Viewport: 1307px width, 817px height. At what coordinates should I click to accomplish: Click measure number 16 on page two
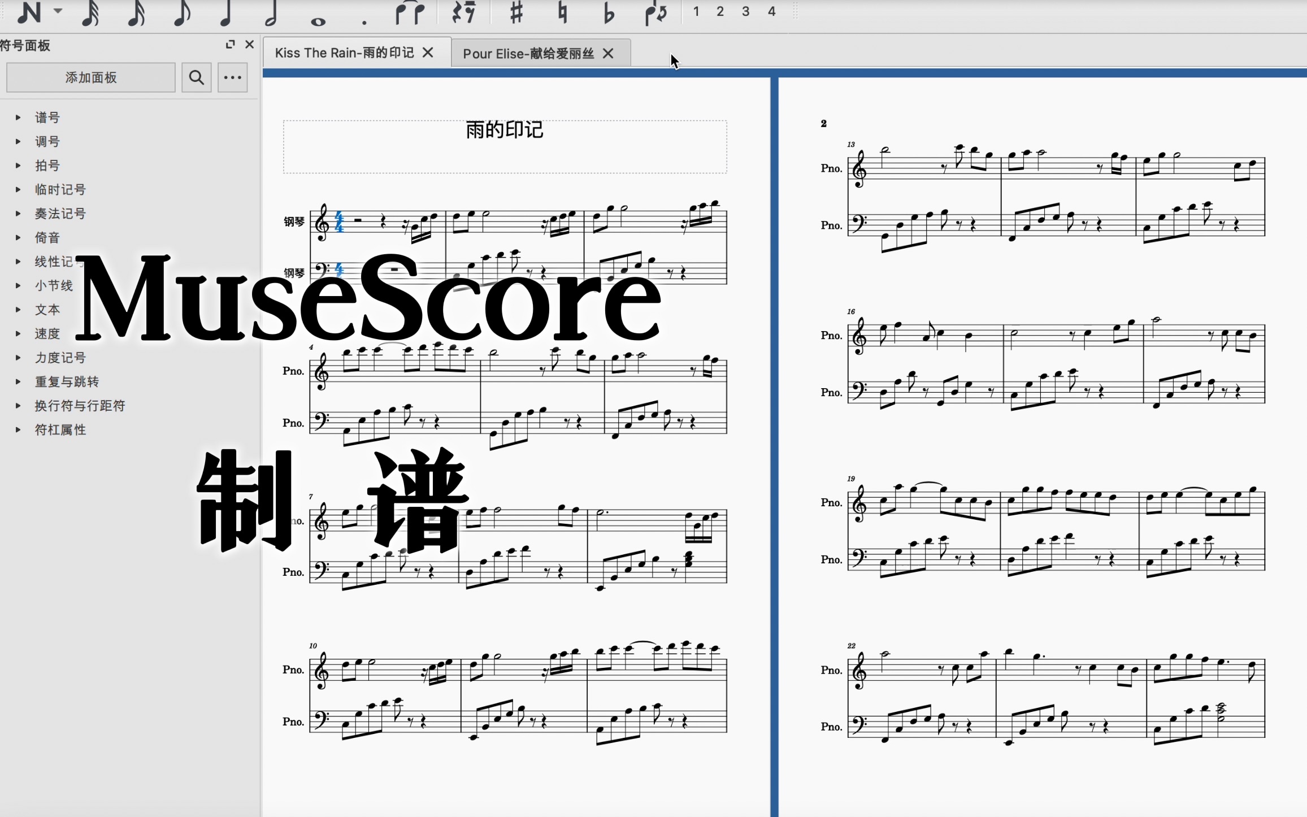pos(851,311)
